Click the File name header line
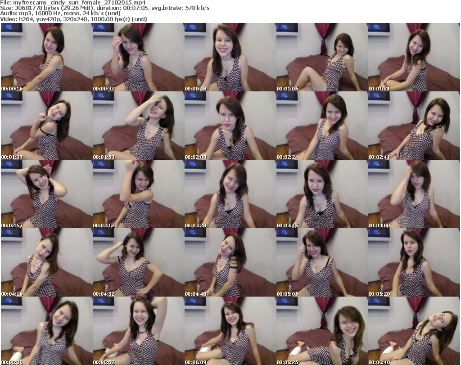 [73, 3]
